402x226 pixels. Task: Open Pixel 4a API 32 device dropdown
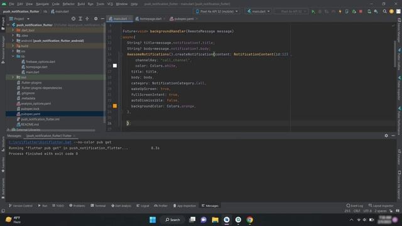[x=217, y=11]
